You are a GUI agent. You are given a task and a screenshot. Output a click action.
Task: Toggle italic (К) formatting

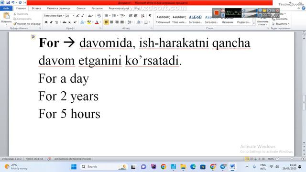[51, 22]
